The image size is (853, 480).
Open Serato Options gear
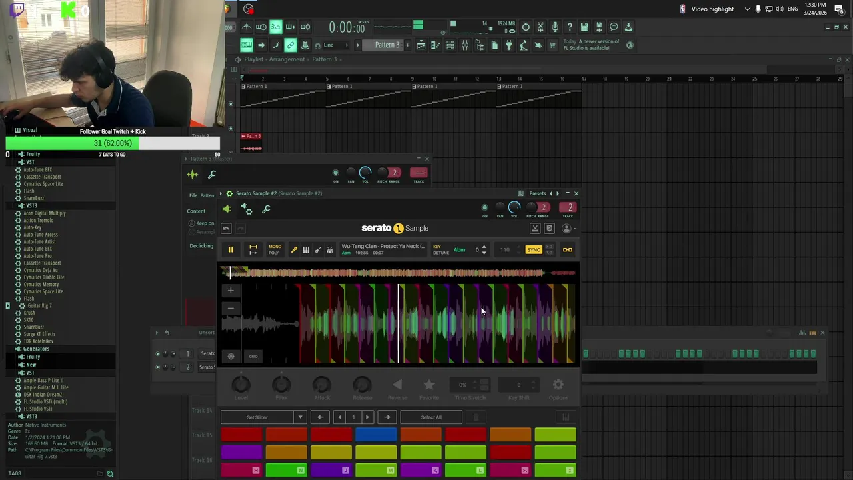pyautogui.click(x=558, y=385)
